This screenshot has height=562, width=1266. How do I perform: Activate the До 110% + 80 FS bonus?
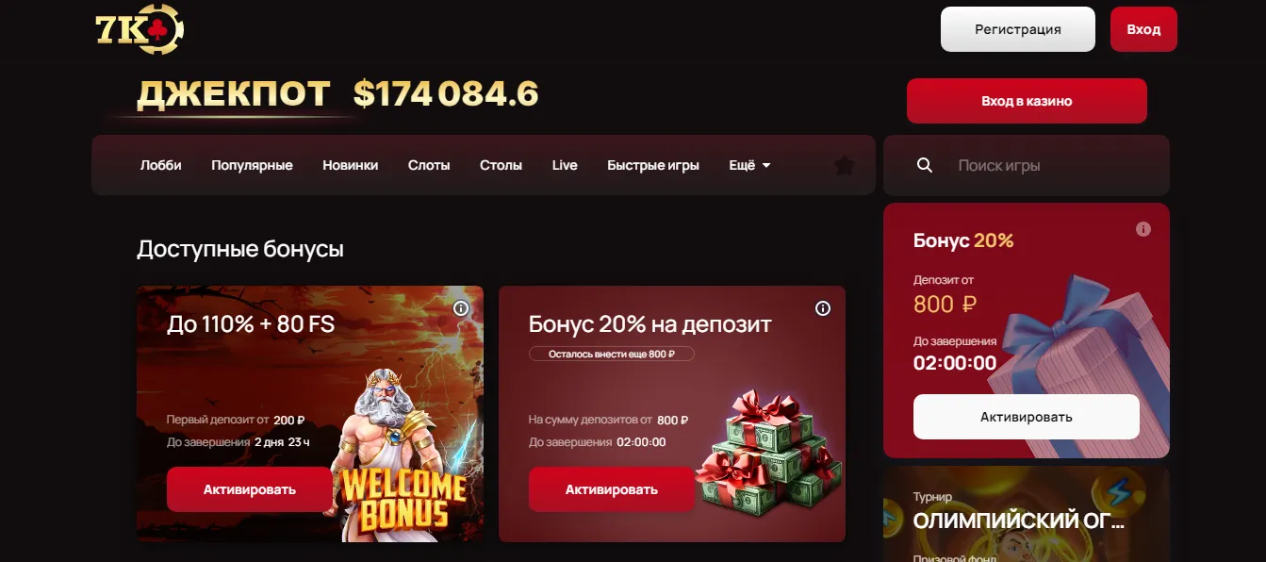pyautogui.click(x=250, y=489)
